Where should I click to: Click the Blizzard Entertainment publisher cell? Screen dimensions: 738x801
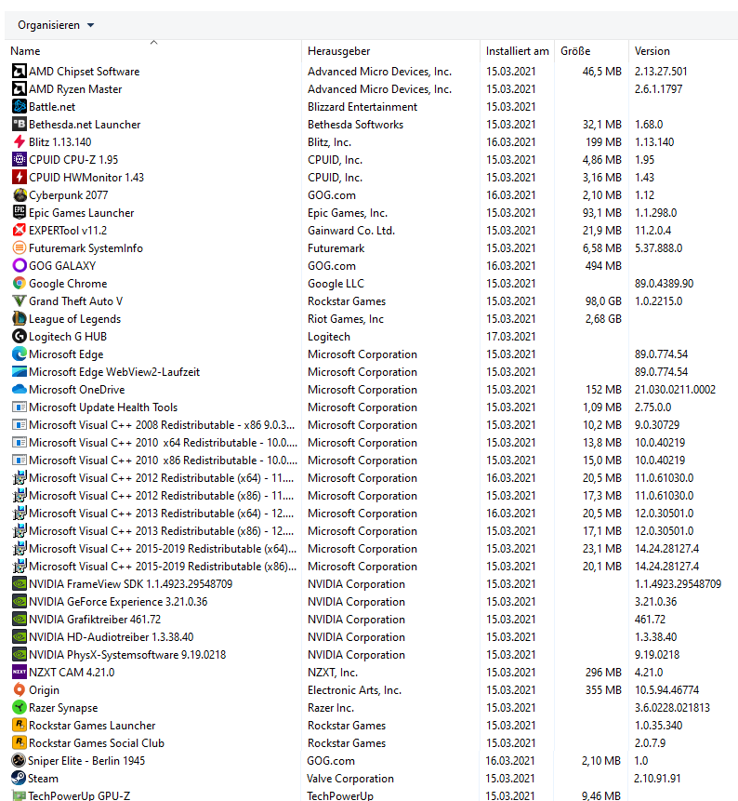pos(362,106)
